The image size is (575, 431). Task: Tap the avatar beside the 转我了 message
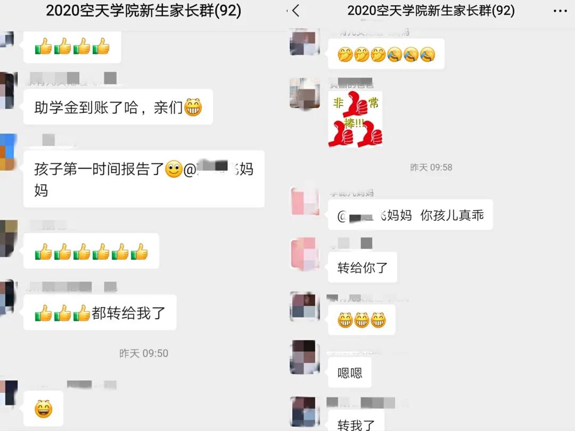(303, 411)
